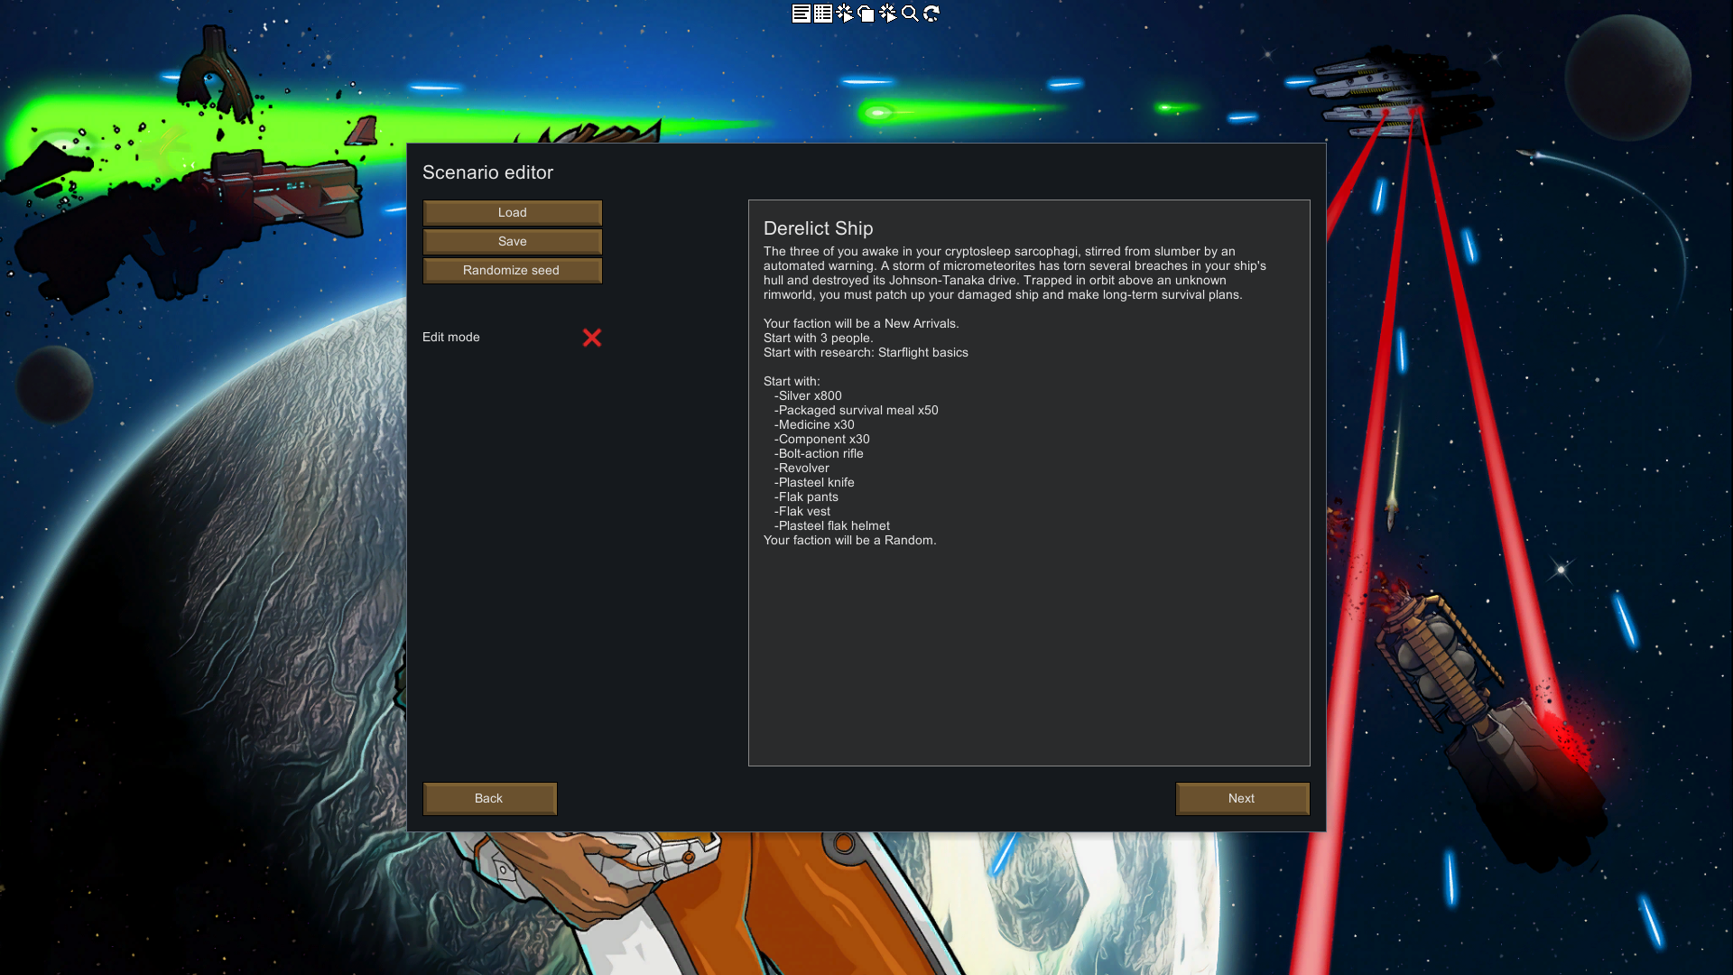The width and height of the screenshot is (1733, 975).
Task: Click the sparkle-cursor icon beside the list icon
Action: coord(844,14)
